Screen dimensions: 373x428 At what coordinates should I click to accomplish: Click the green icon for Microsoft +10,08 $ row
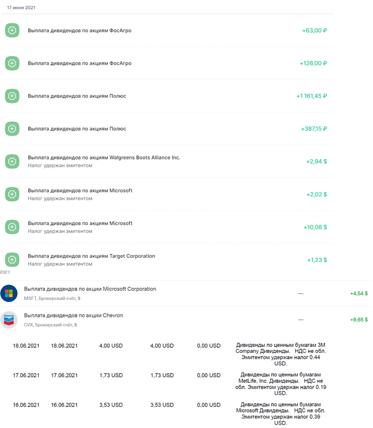[12, 227]
